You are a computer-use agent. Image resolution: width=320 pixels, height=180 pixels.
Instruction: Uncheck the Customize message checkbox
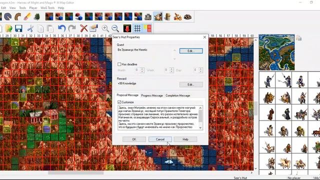pyautogui.click(x=119, y=102)
